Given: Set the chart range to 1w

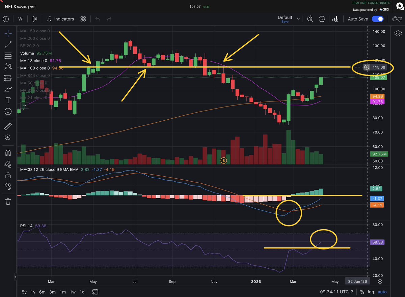Looking at the screenshot, I should point(73,292).
